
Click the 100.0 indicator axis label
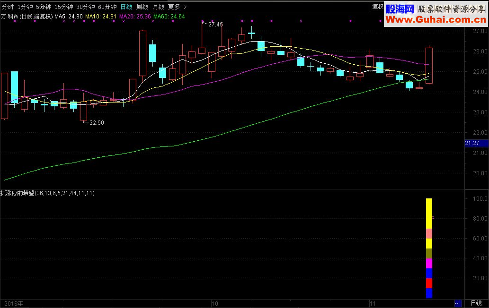point(480,198)
